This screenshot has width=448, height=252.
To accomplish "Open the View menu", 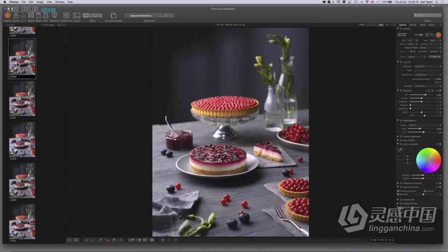I will 49,2.
